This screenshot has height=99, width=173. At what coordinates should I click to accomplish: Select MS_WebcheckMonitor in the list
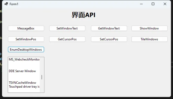24,59
